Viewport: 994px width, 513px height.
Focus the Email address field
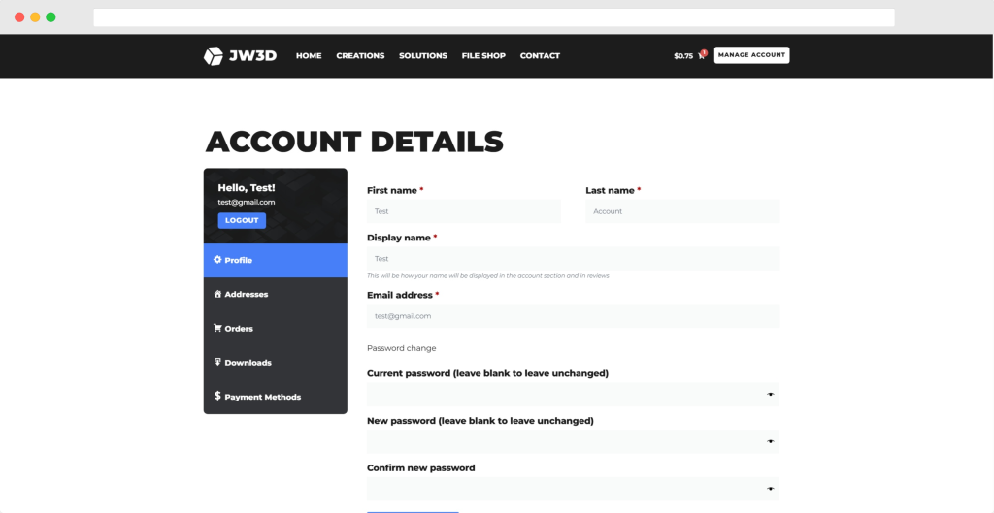[x=573, y=315]
